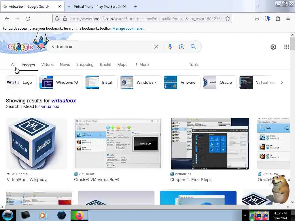Screen dimensions: 295x221
Task: Expand the More search categories menu
Action: click(x=142, y=64)
